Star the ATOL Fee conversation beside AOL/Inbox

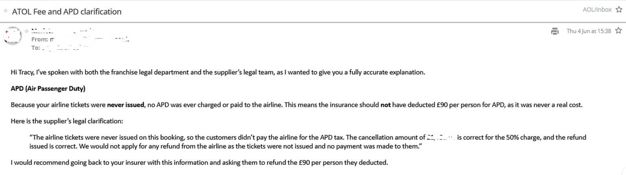coord(619,10)
